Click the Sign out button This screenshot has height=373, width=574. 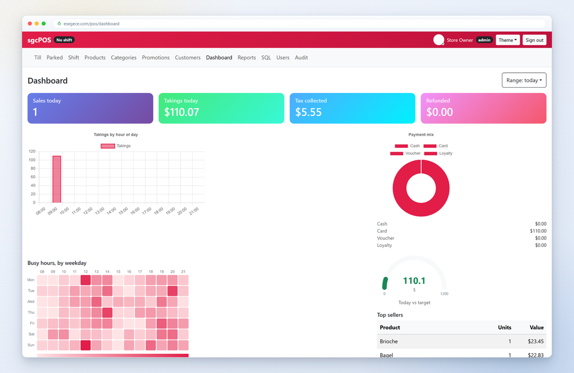pos(534,40)
